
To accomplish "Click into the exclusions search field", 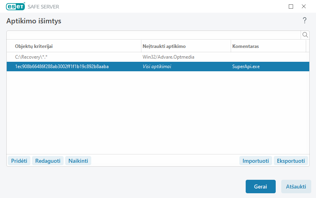I will pyautogui.click(x=154, y=35).
